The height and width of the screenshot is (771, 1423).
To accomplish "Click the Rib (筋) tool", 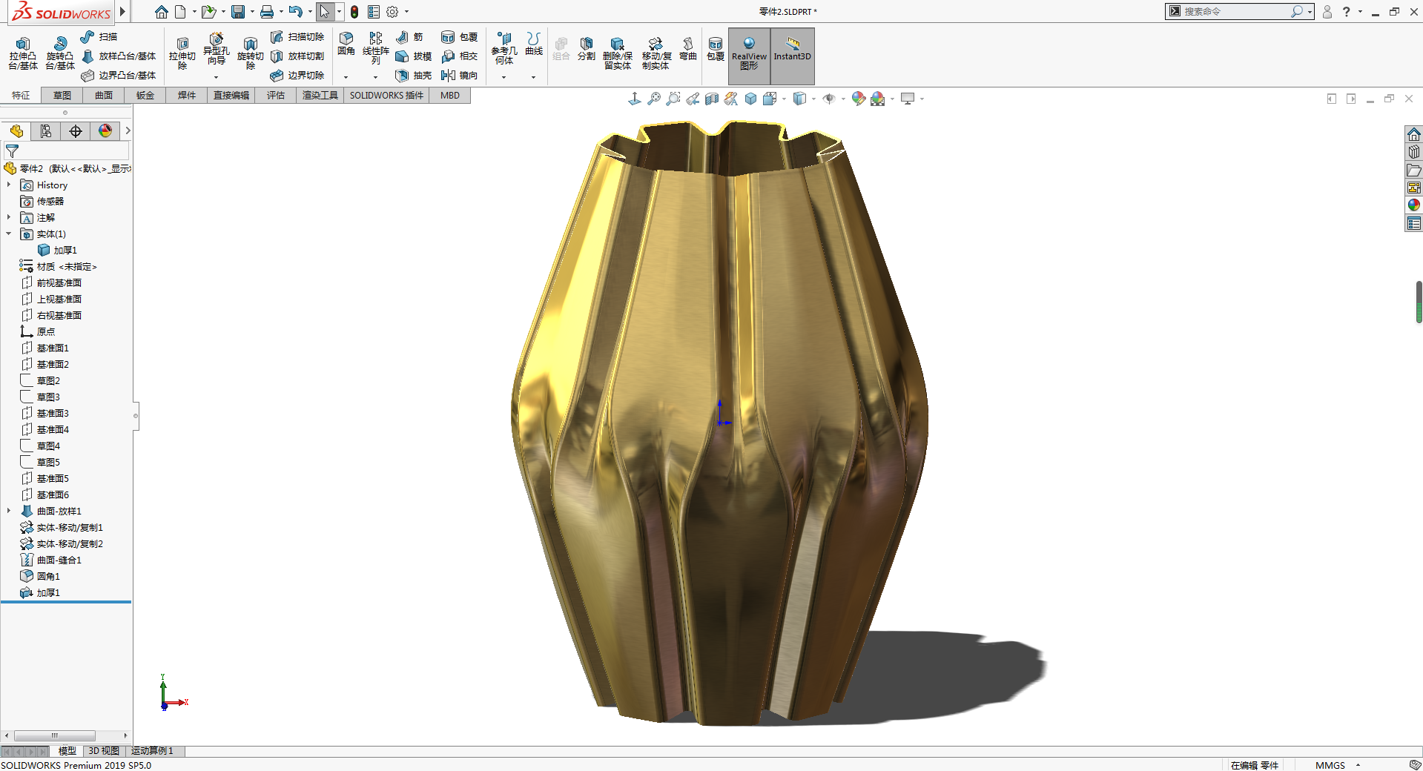I will 409,36.
